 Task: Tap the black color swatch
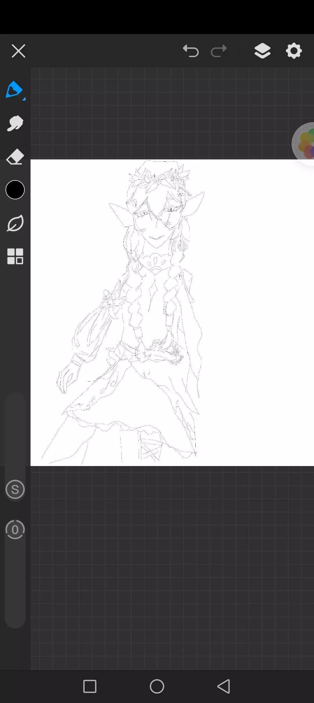click(15, 190)
